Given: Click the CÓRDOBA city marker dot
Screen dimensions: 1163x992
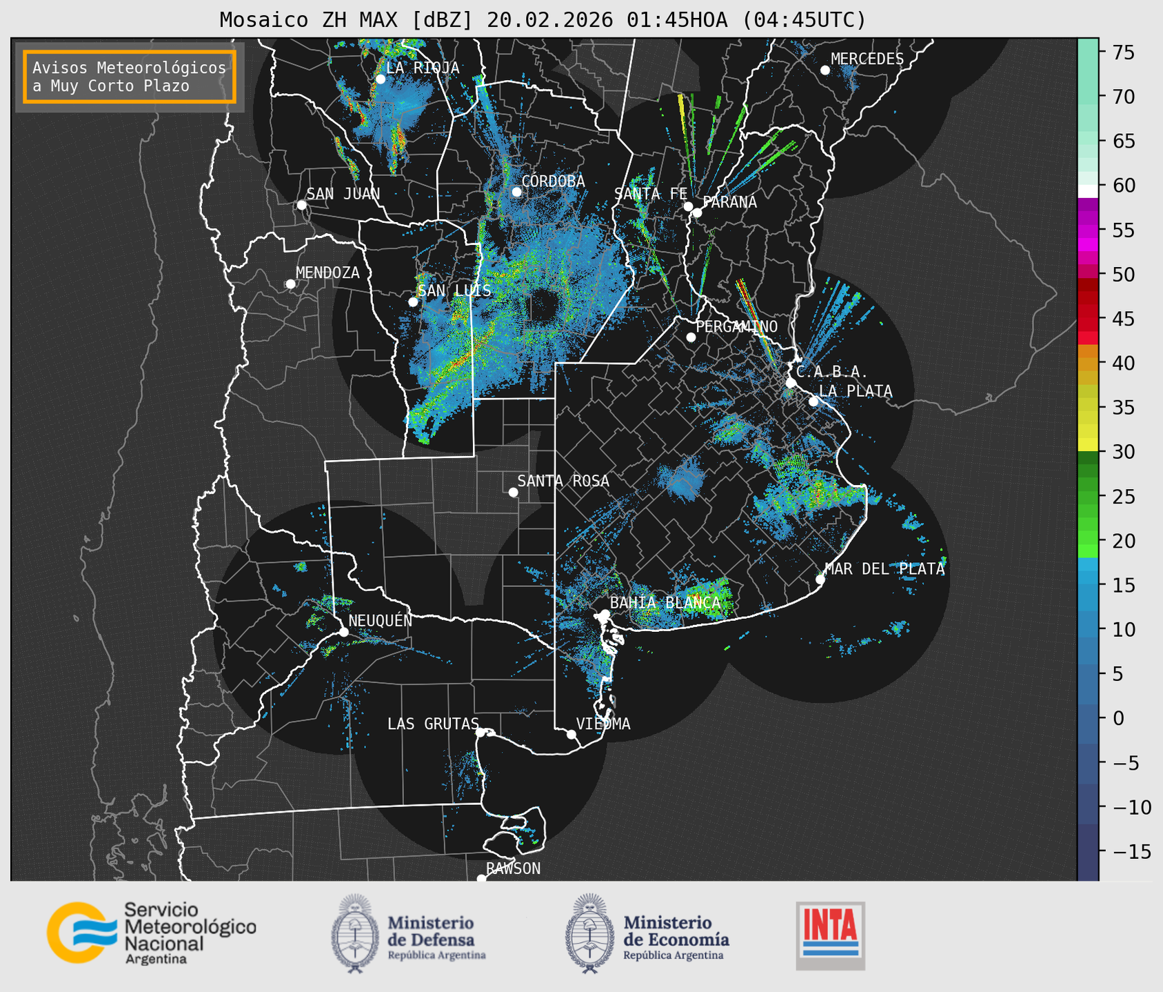Looking at the screenshot, I should (x=516, y=192).
